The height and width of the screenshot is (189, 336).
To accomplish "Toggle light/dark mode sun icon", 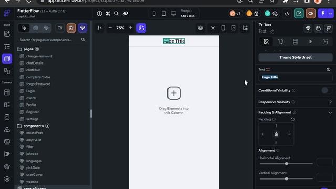I will click(x=213, y=28).
